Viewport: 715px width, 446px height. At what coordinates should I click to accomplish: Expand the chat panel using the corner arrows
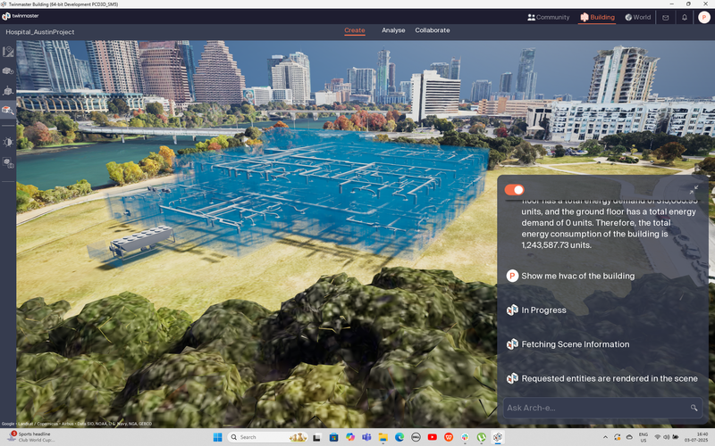click(694, 190)
